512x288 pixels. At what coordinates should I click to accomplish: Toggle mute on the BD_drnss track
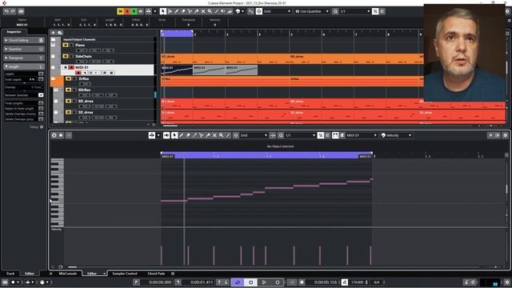click(68, 101)
